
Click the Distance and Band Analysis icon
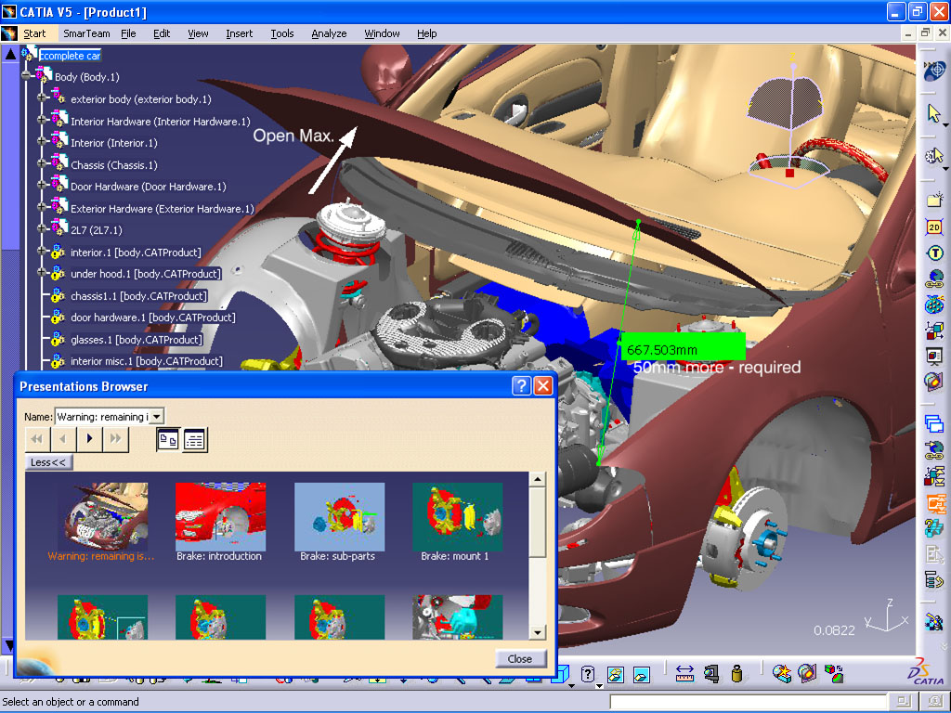point(834,674)
